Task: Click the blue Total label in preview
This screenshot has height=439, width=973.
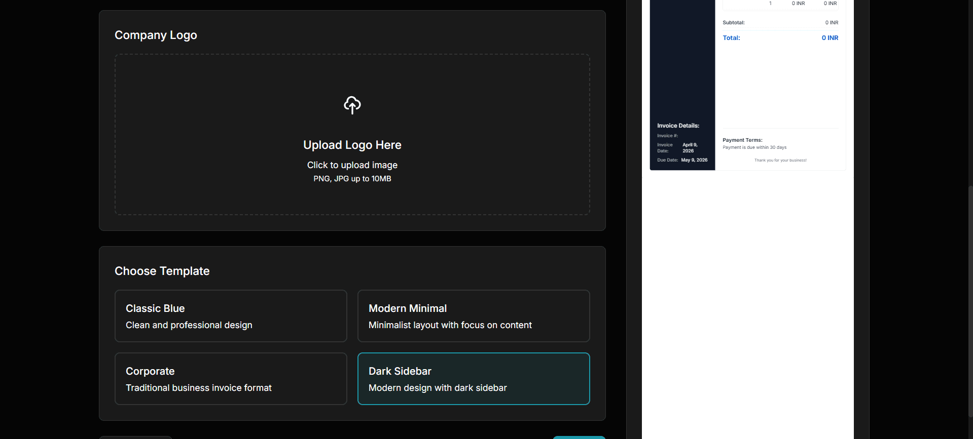Action: (x=731, y=38)
